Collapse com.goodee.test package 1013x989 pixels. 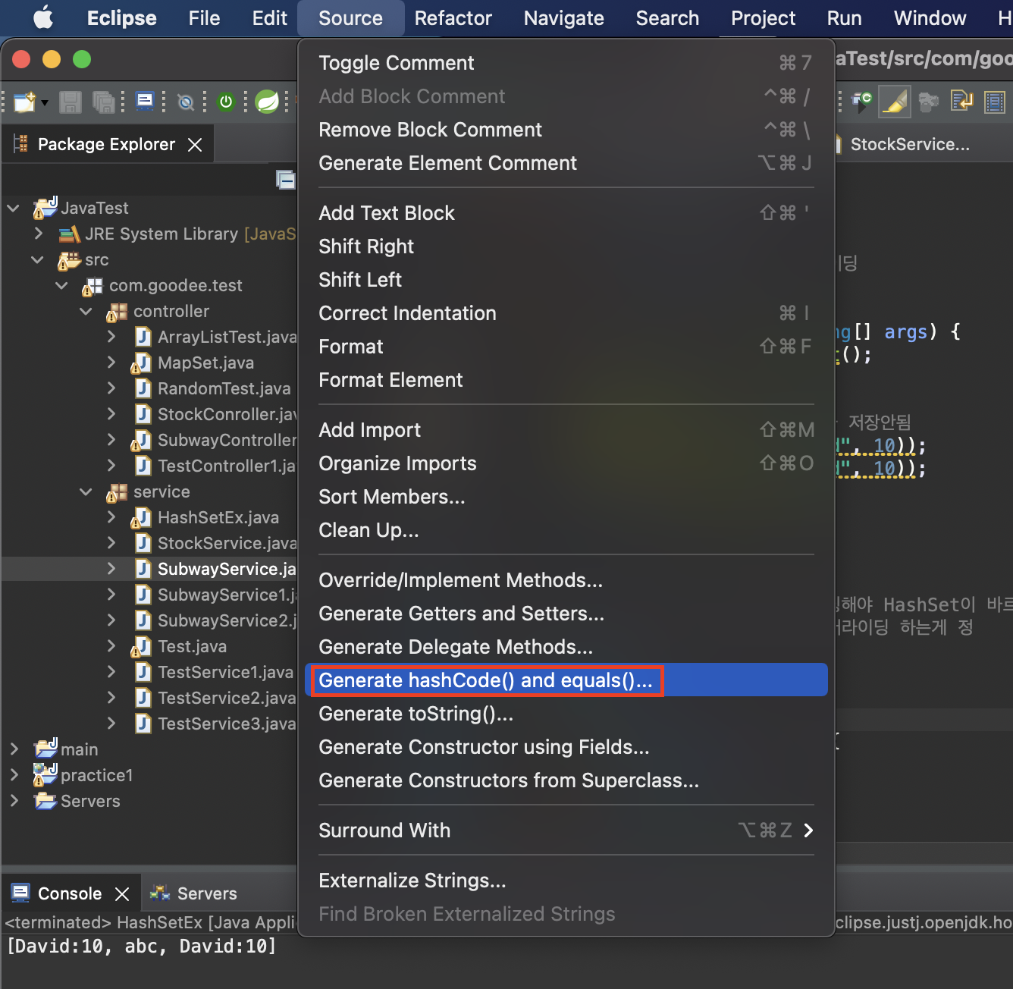[62, 285]
